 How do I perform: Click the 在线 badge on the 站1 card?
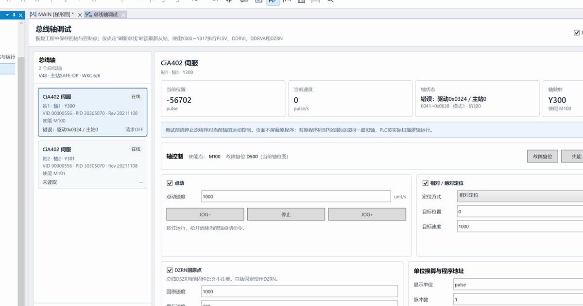[136, 96]
